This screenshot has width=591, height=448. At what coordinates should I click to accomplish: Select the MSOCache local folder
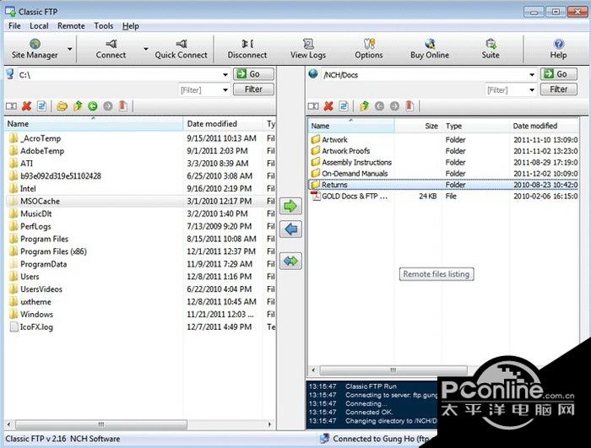(x=140, y=201)
